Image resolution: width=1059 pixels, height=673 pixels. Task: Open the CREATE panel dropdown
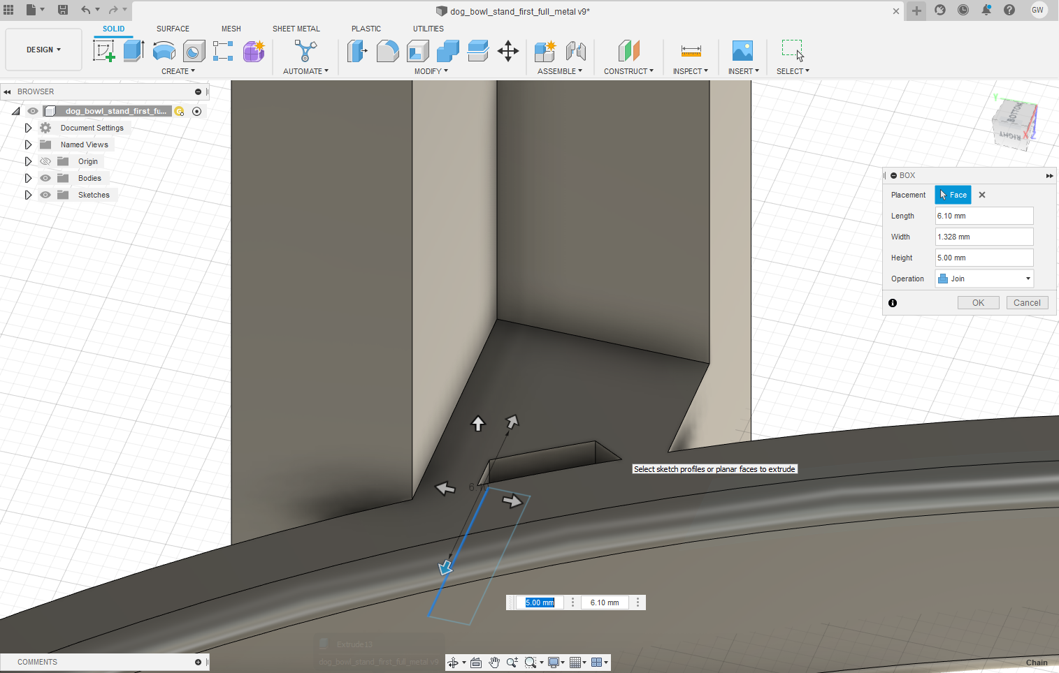(x=178, y=71)
